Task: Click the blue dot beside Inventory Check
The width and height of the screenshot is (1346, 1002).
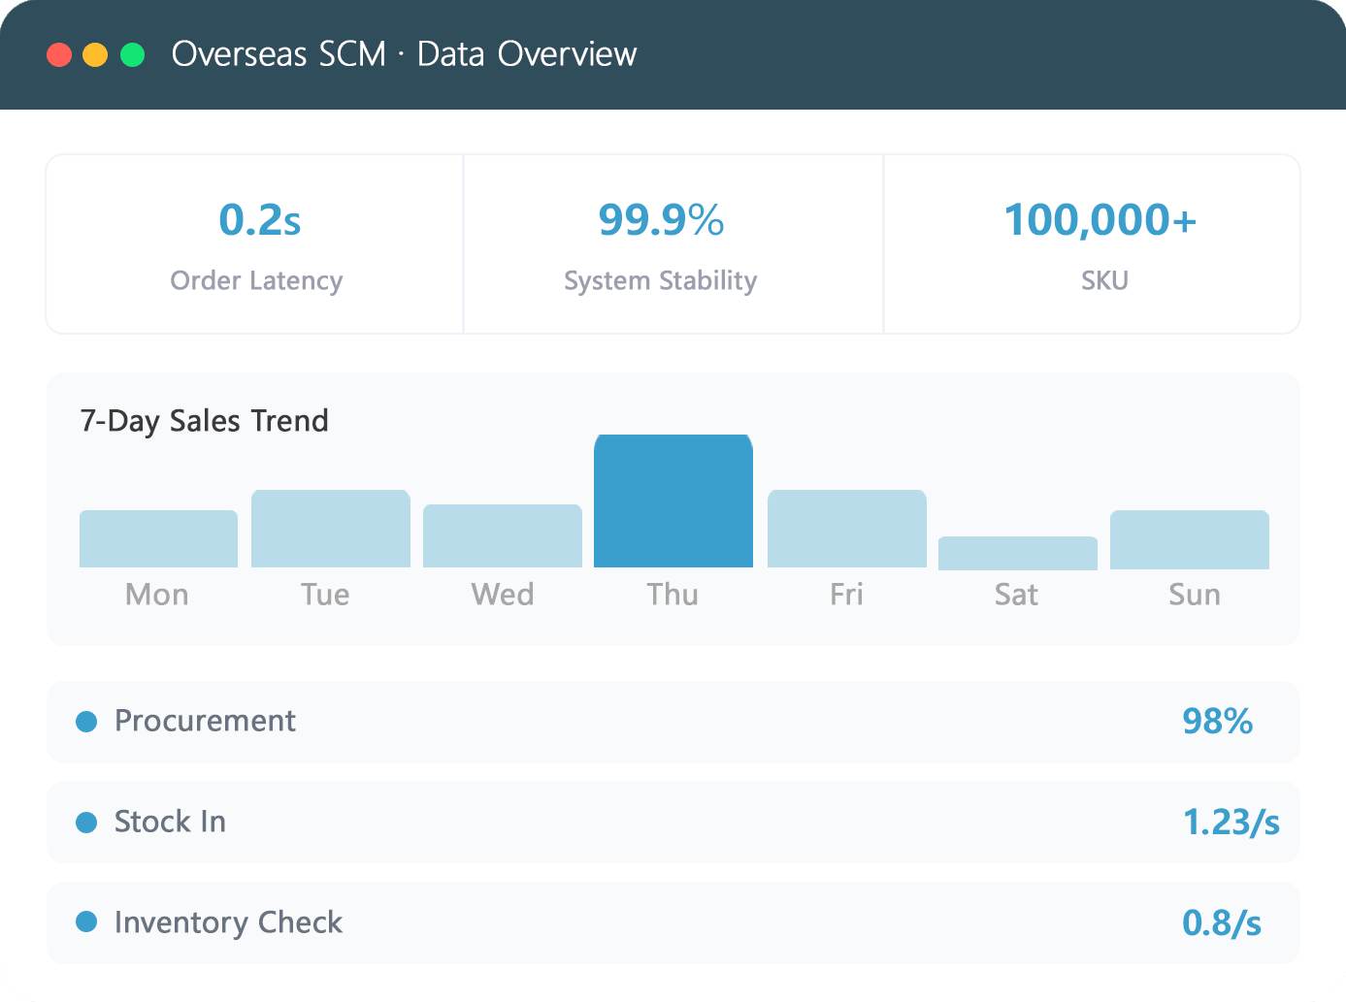Action: point(86,921)
